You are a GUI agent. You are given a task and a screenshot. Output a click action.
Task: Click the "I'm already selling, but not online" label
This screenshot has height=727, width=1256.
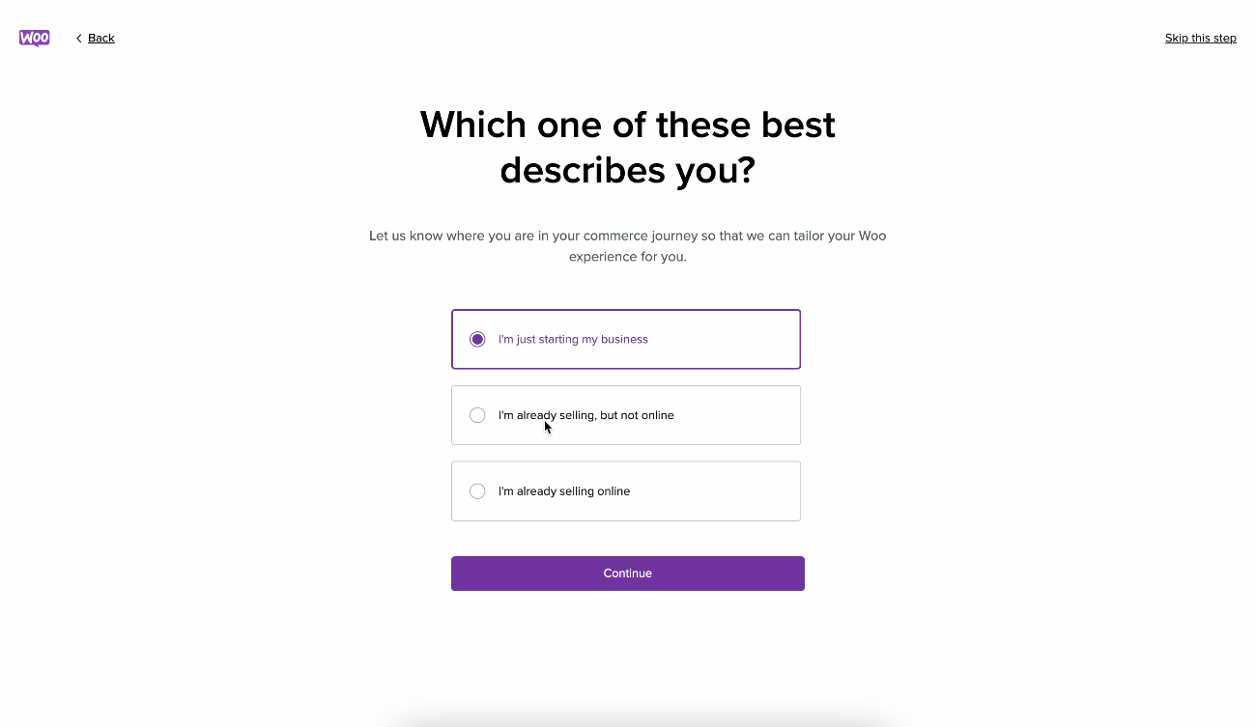tap(586, 415)
